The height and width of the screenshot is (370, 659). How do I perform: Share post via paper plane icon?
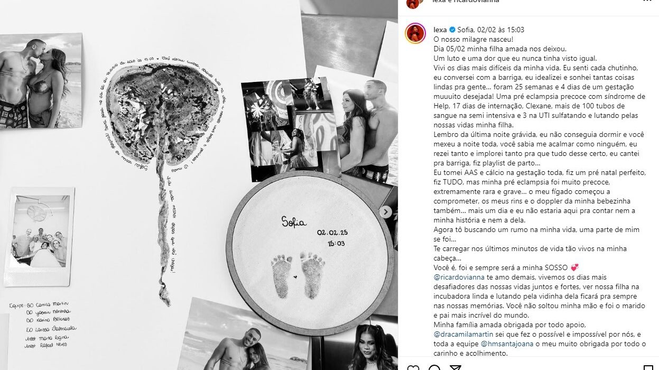pyautogui.click(x=456, y=368)
